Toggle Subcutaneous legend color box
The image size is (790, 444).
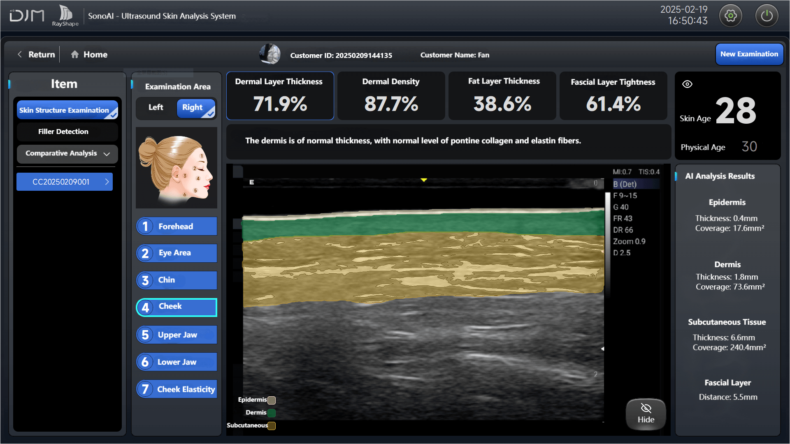click(x=272, y=425)
